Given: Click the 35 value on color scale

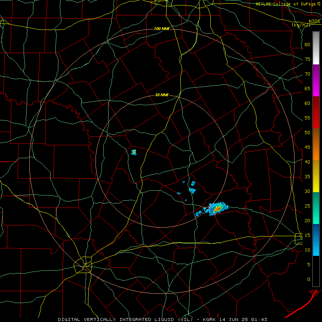Looking at the screenshot, I should click(307, 177).
